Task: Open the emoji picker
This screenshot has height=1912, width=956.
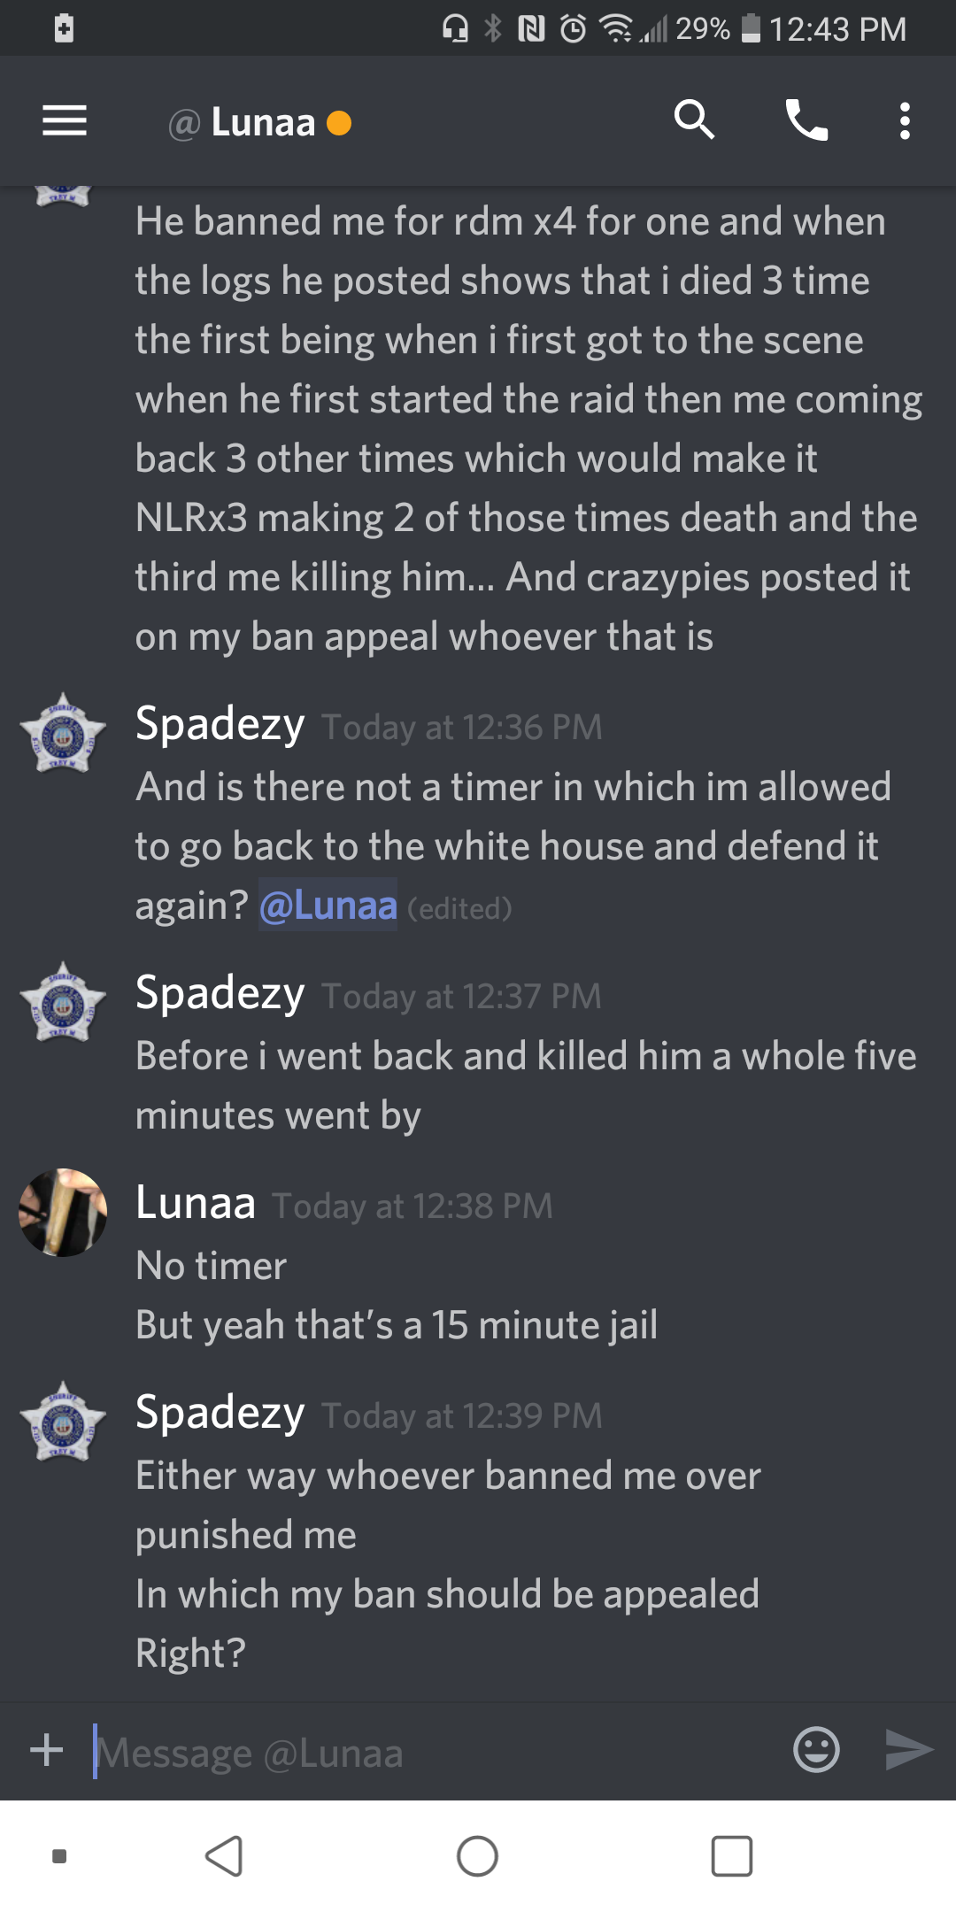Action: [x=816, y=1749]
